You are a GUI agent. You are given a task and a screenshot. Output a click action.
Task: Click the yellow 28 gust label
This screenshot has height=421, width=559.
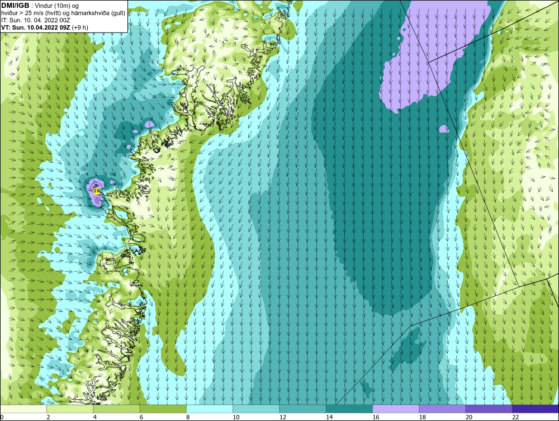[96, 191]
